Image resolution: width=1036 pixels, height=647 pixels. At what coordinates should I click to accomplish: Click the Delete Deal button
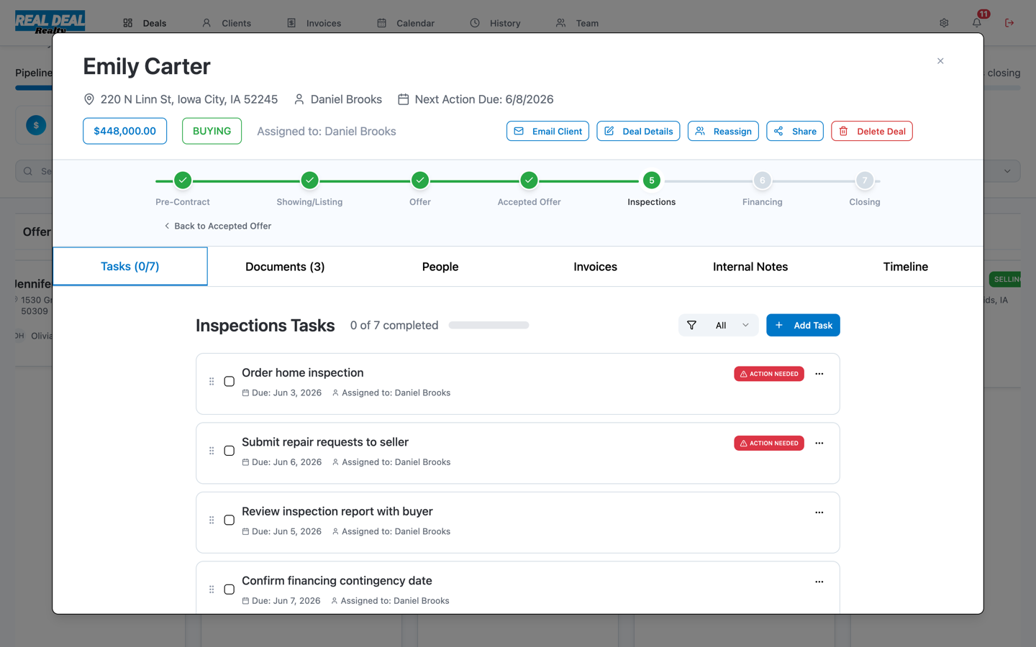[872, 131]
